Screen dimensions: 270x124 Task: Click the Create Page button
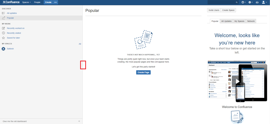click(143, 72)
